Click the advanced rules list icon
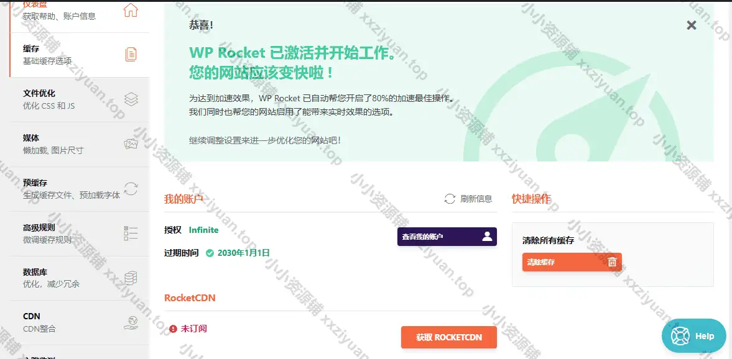 click(131, 234)
